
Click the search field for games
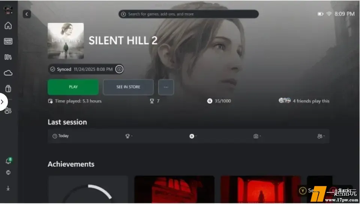coord(189,14)
